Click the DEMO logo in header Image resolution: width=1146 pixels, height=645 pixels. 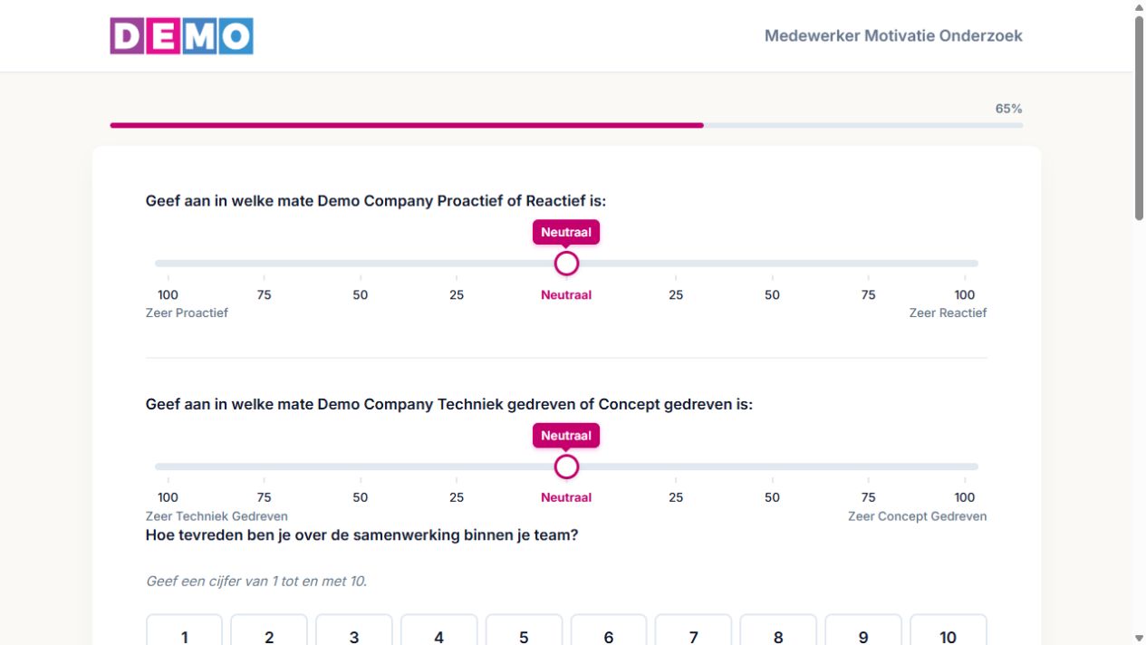coord(182,36)
